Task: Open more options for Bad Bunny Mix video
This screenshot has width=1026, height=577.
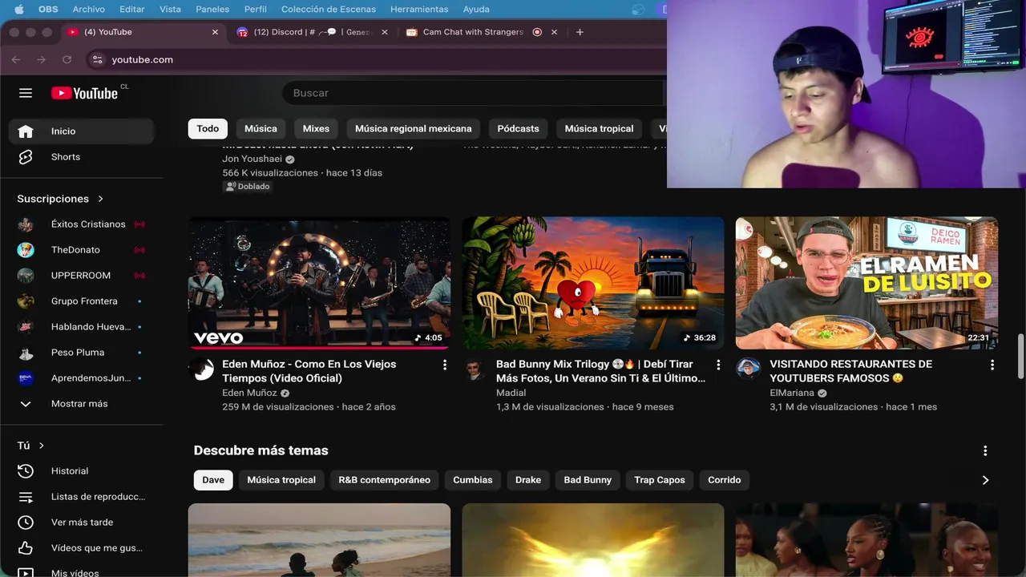Action: [718, 365]
